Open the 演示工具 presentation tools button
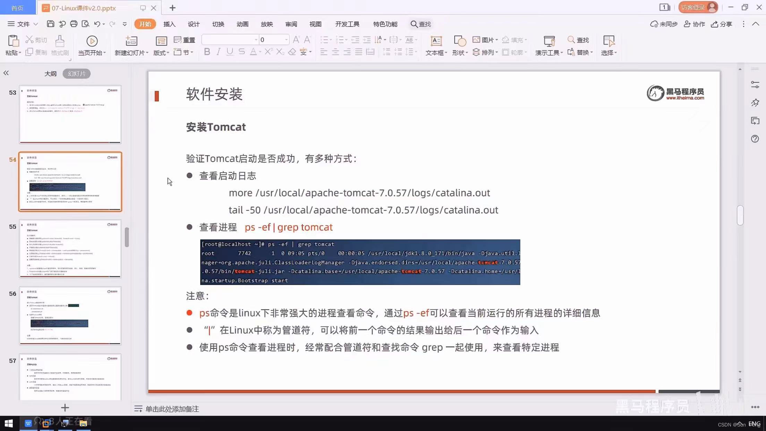This screenshot has width=766, height=431. [x=549, y=45]
